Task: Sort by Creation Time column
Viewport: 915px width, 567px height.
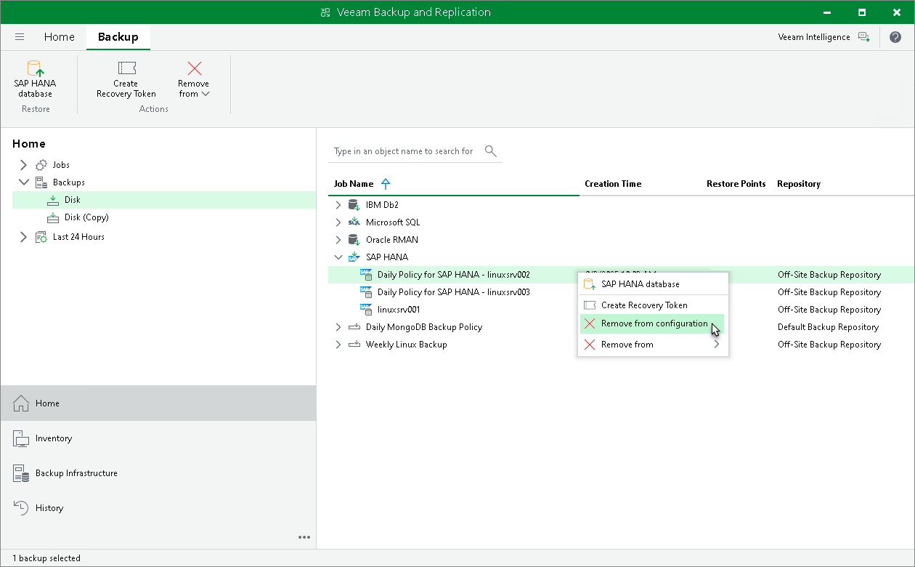Action: pos(613,184)
